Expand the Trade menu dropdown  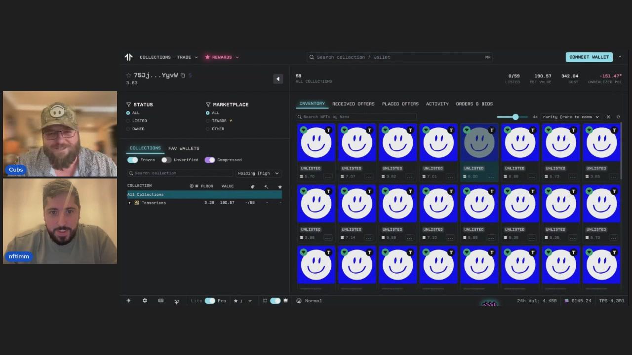(x=187, y=57)
